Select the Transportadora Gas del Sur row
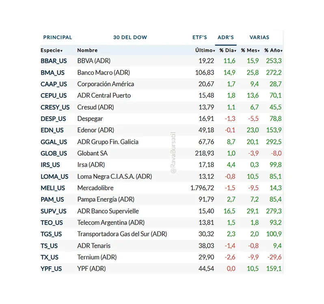 (x=122, y=234)
